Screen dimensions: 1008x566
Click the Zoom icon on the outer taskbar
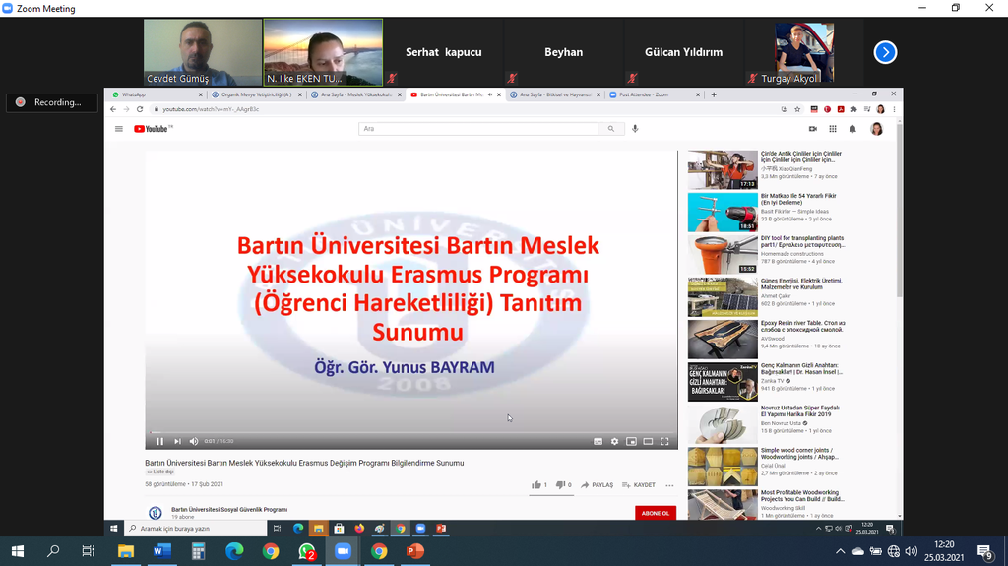click(x=343, y=551)
